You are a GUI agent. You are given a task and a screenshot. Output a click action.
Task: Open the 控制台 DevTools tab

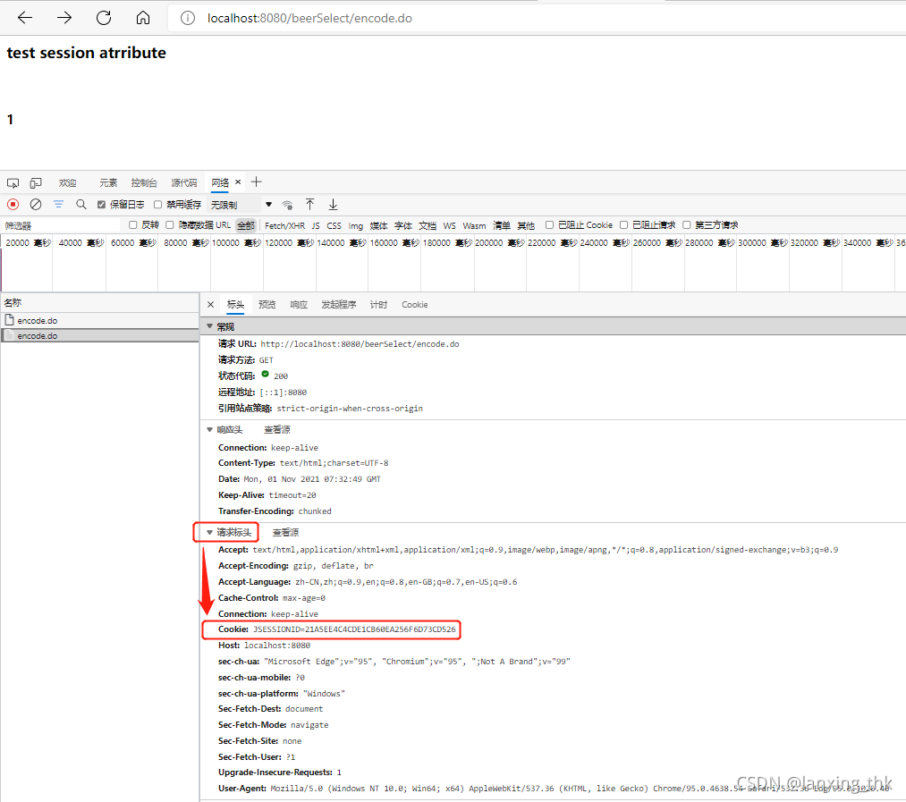pyautogui.click(x=144, y=183)
